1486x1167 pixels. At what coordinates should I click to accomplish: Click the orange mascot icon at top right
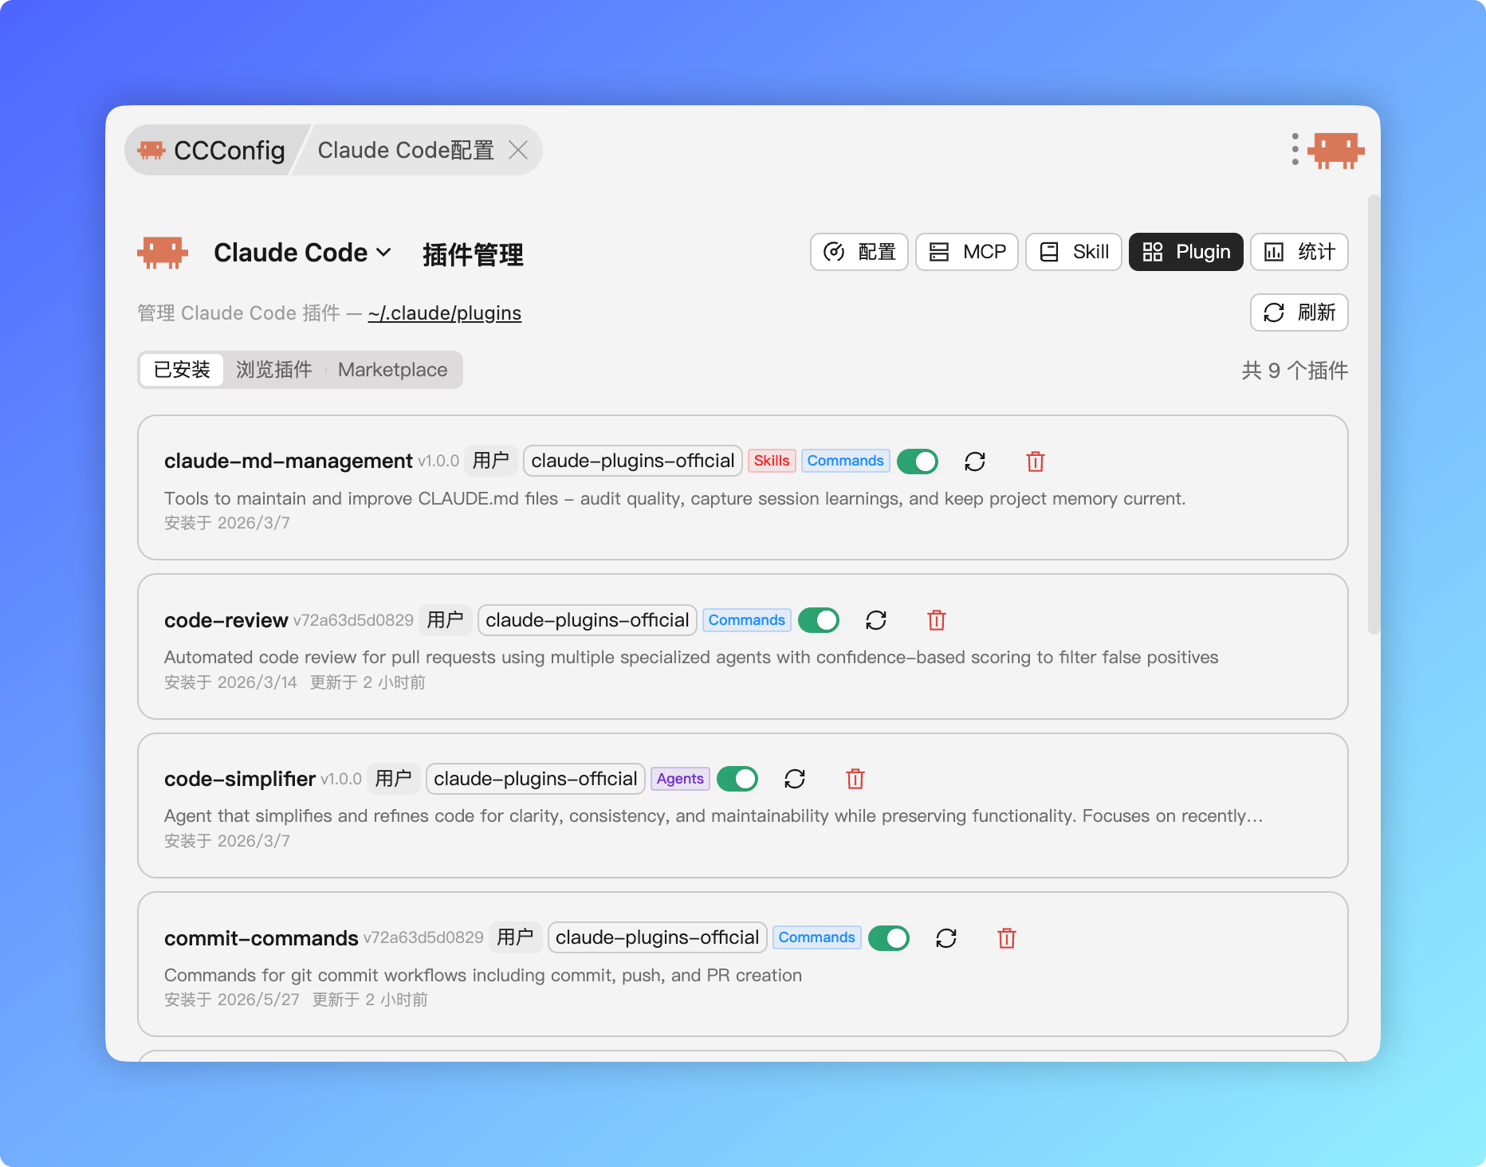click(x=1335, y=150)
